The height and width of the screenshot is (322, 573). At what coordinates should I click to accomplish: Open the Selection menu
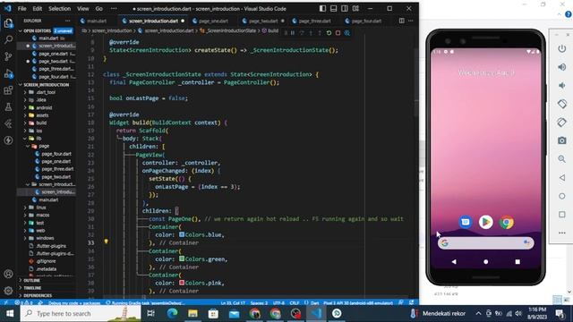(60, 8)
